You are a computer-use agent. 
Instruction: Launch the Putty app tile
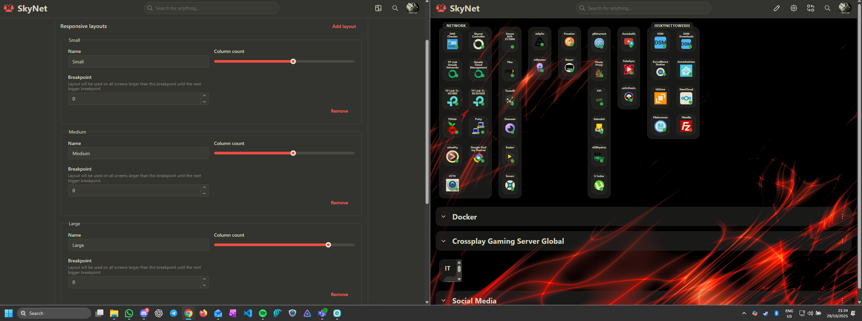[478, 126]
